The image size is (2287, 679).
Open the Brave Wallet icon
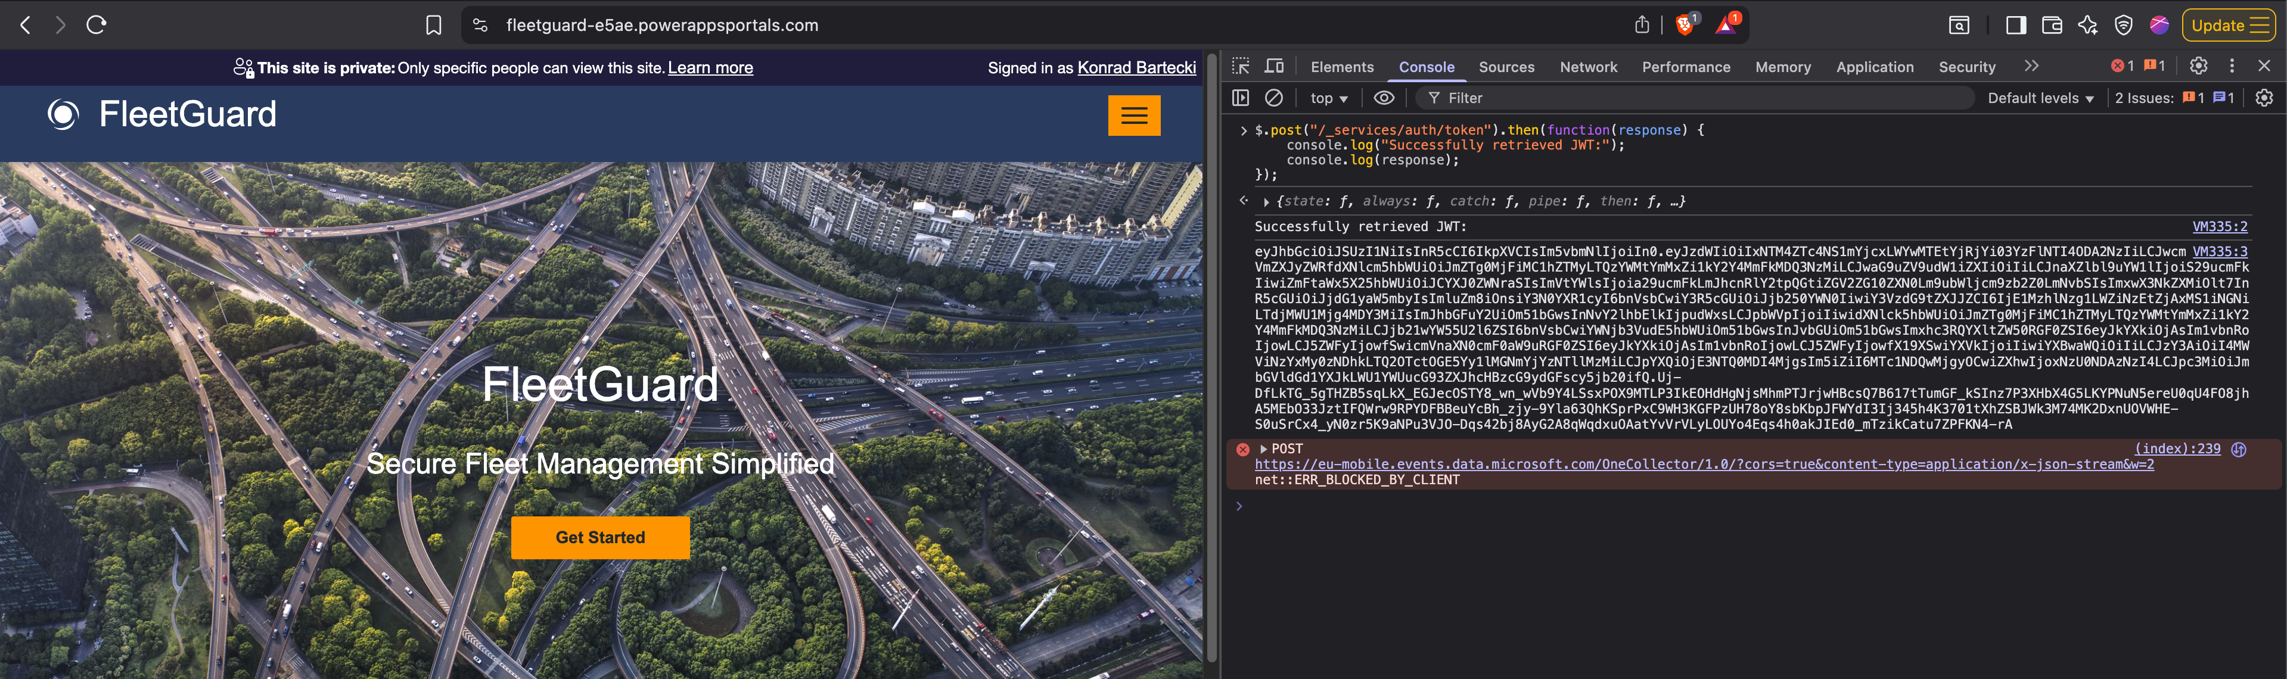(2052, 25)
